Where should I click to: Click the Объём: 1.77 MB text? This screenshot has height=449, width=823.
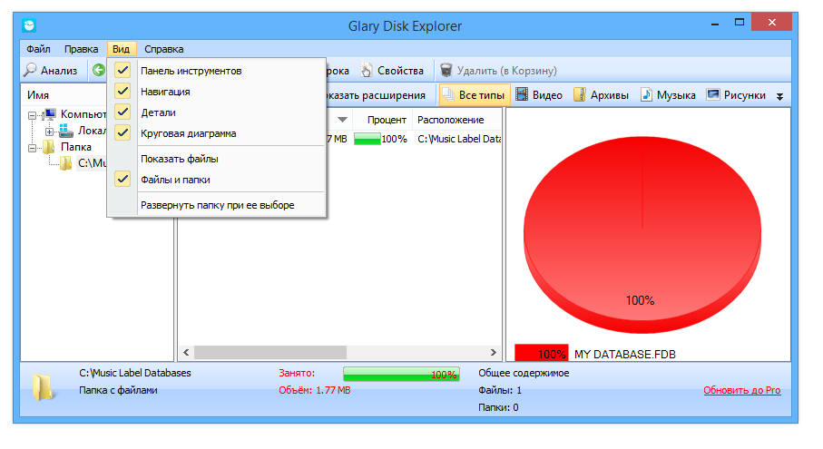(x=314, y=390)
